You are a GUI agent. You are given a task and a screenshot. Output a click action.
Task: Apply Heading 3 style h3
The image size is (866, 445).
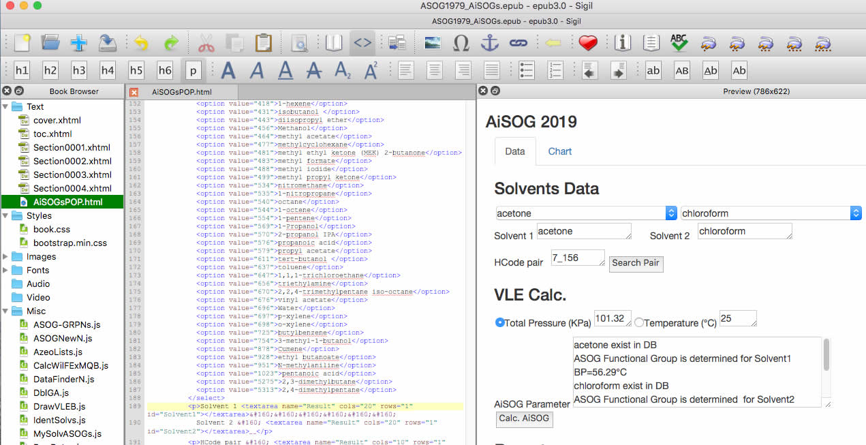(79, 70)
